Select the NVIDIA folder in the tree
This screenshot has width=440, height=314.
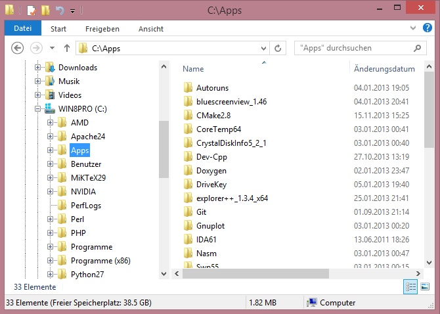click(x=83, y=192)
